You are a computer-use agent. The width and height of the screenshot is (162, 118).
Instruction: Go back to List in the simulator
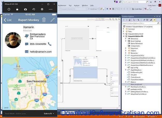[8, 20]
